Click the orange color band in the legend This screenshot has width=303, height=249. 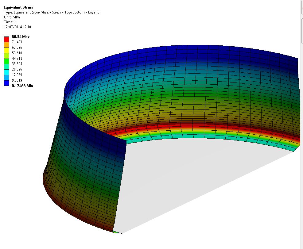click(x=6, y=45)
